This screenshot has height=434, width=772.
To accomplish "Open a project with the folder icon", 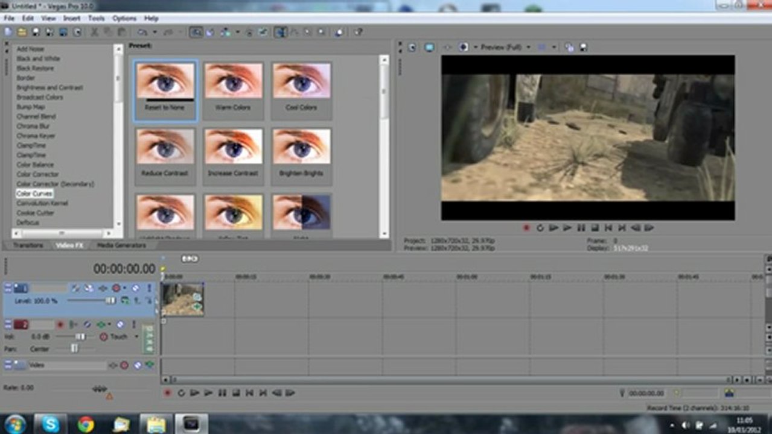I will [22, 32].
